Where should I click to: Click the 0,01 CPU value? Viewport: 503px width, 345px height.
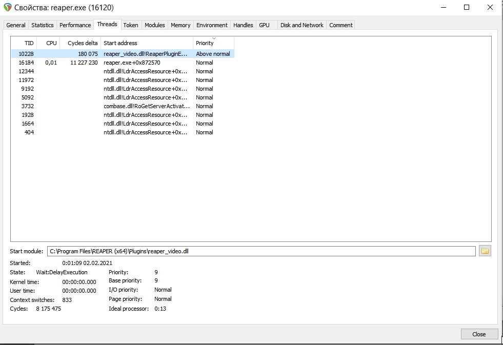pos(51,63)
